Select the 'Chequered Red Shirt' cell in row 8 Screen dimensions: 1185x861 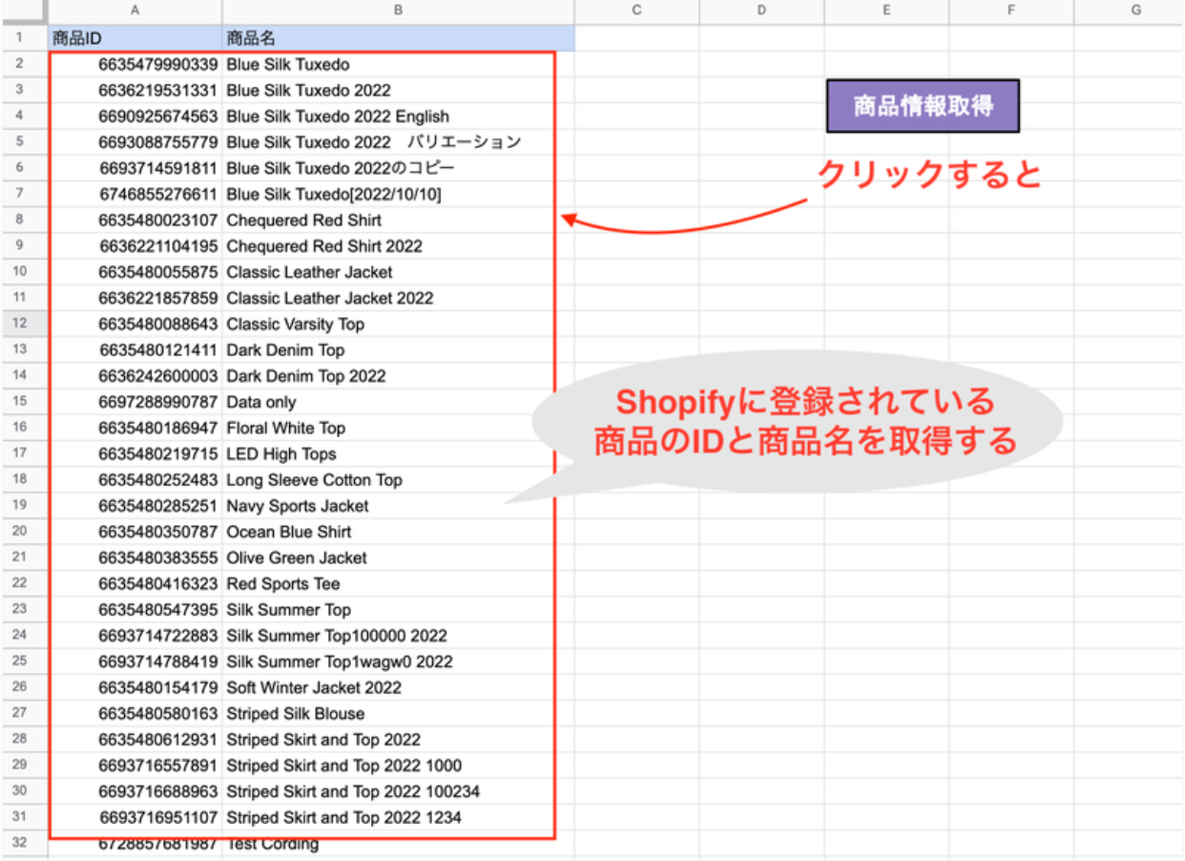[x=398, y=220]
